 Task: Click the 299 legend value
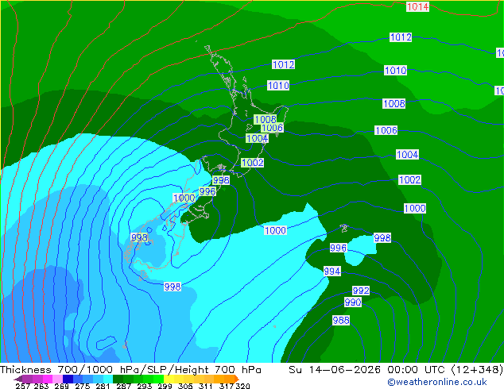tap(165, 386)
